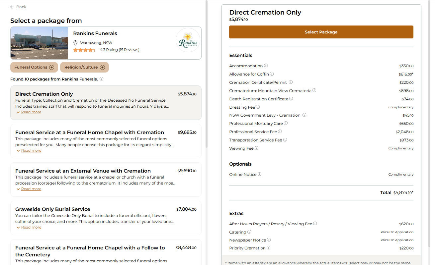Image resolution: width=435 pixels, height=265 pixels.
Task: Expand Read more under Direct Cremation Only
Action: (31, 112)
